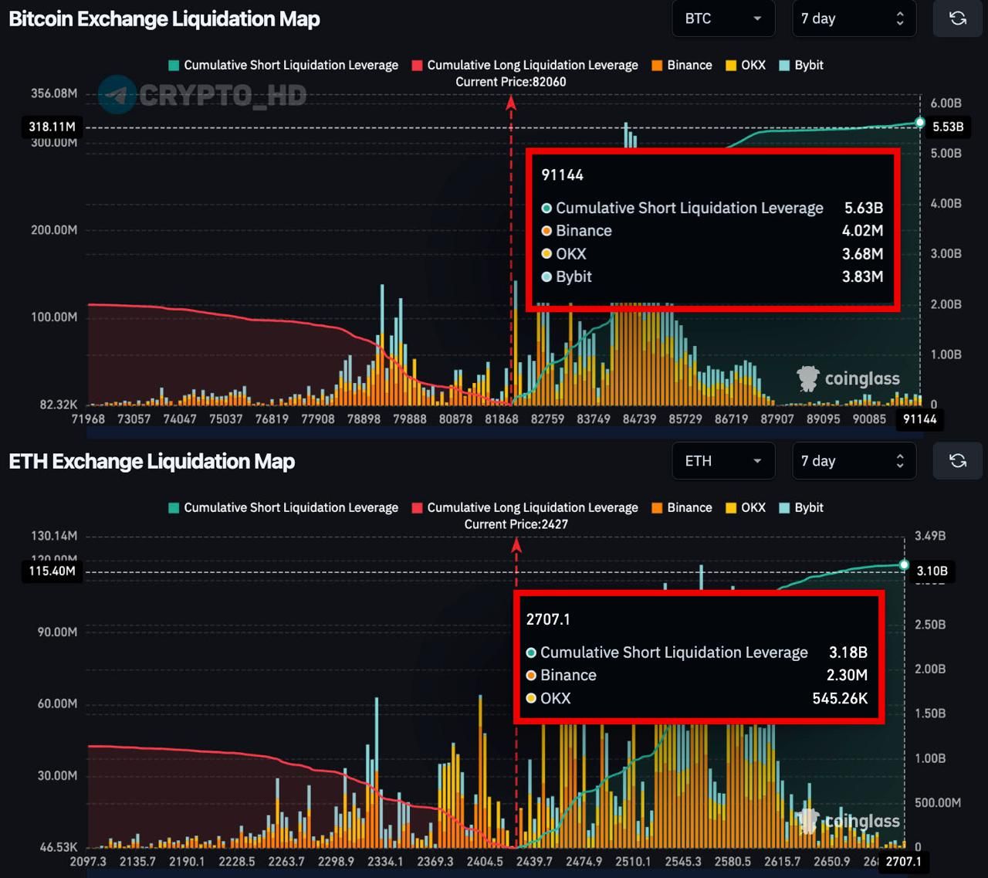Refresh the Bitcoin Exchange Liquidation Map
The width and height of the screenshot is (988, 878).
click(958, 19)
